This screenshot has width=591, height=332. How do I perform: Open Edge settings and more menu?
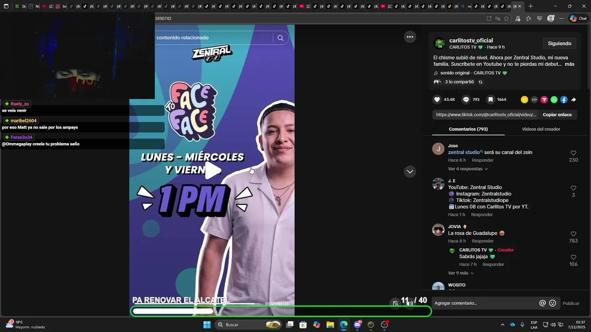tap(561, 18)
